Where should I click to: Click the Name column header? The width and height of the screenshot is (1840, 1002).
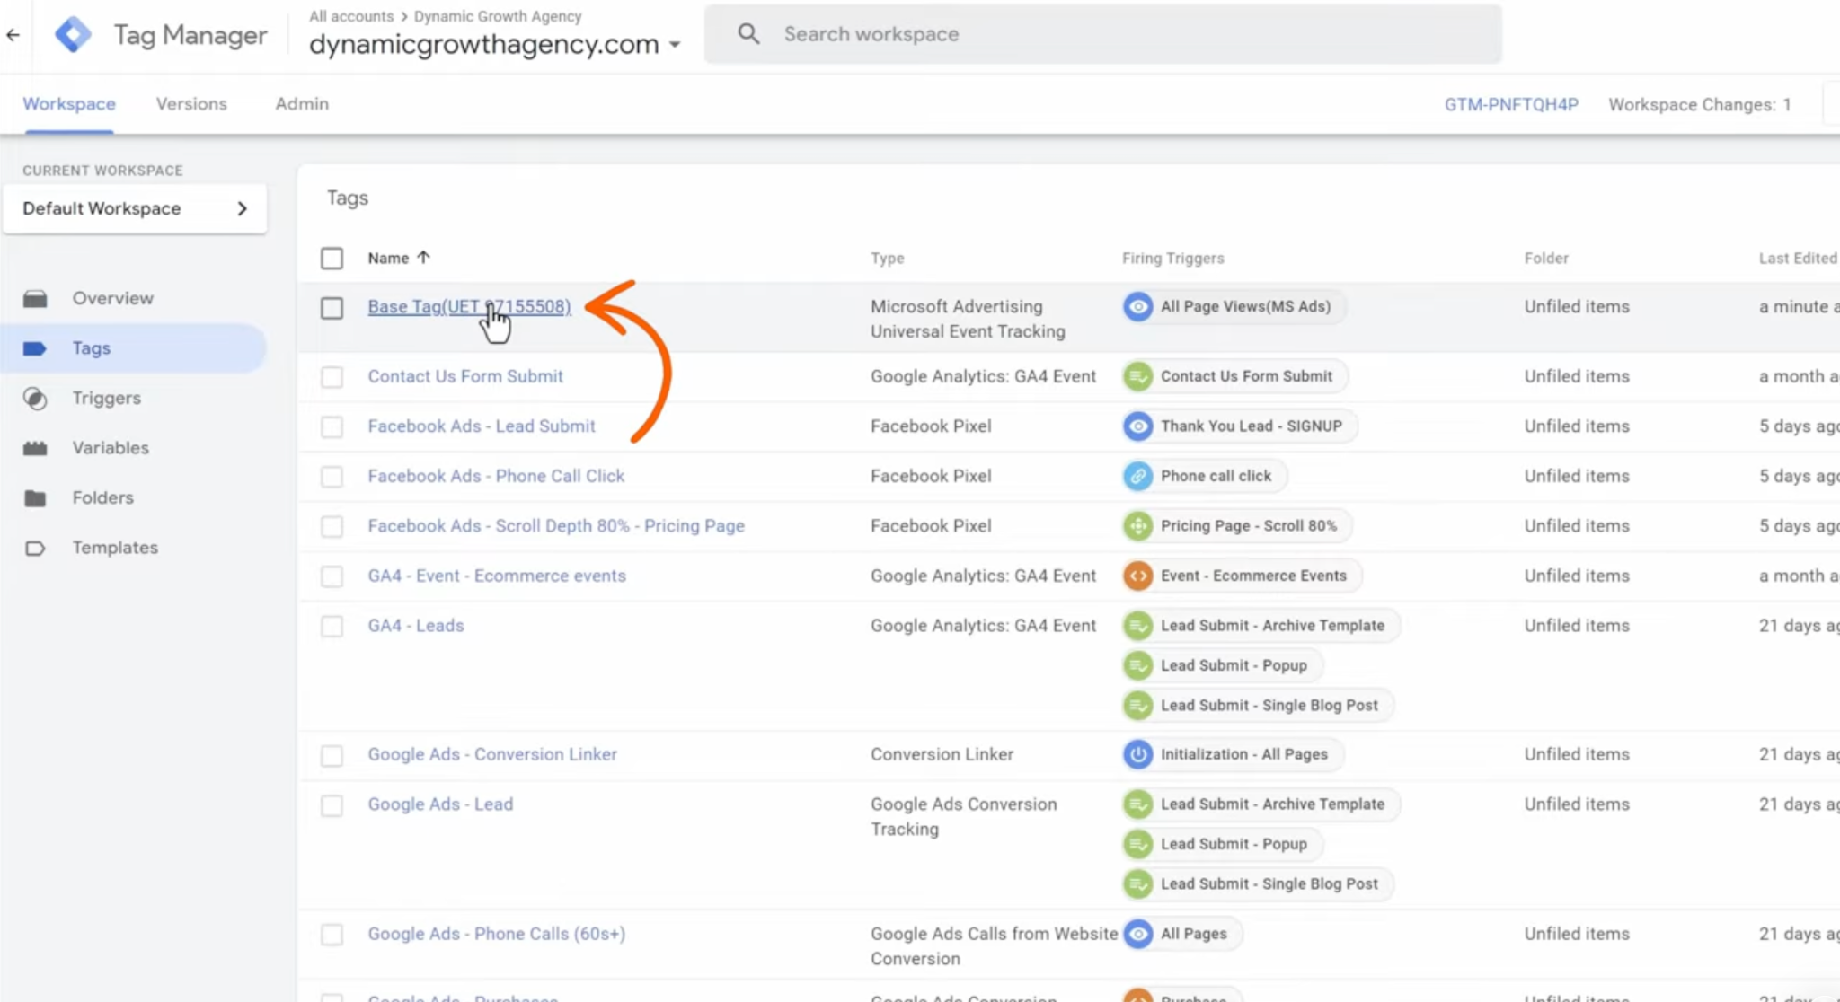pos(388,258)
